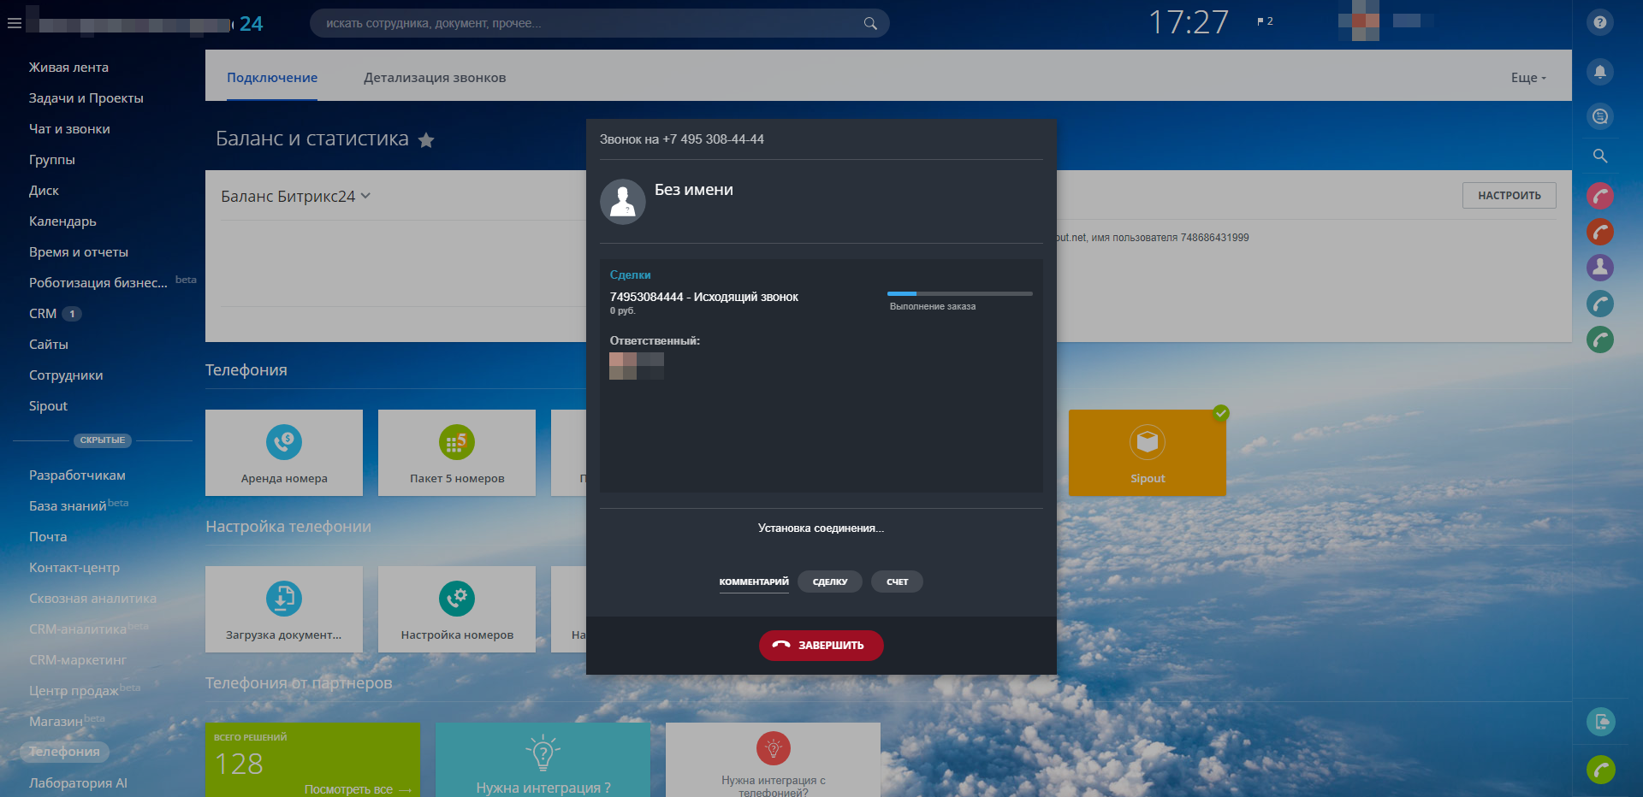Image resolution: width=1643 pixels, height=797 pixels.
Task: Open the help question mark icon
Action: coord(1600,22)
